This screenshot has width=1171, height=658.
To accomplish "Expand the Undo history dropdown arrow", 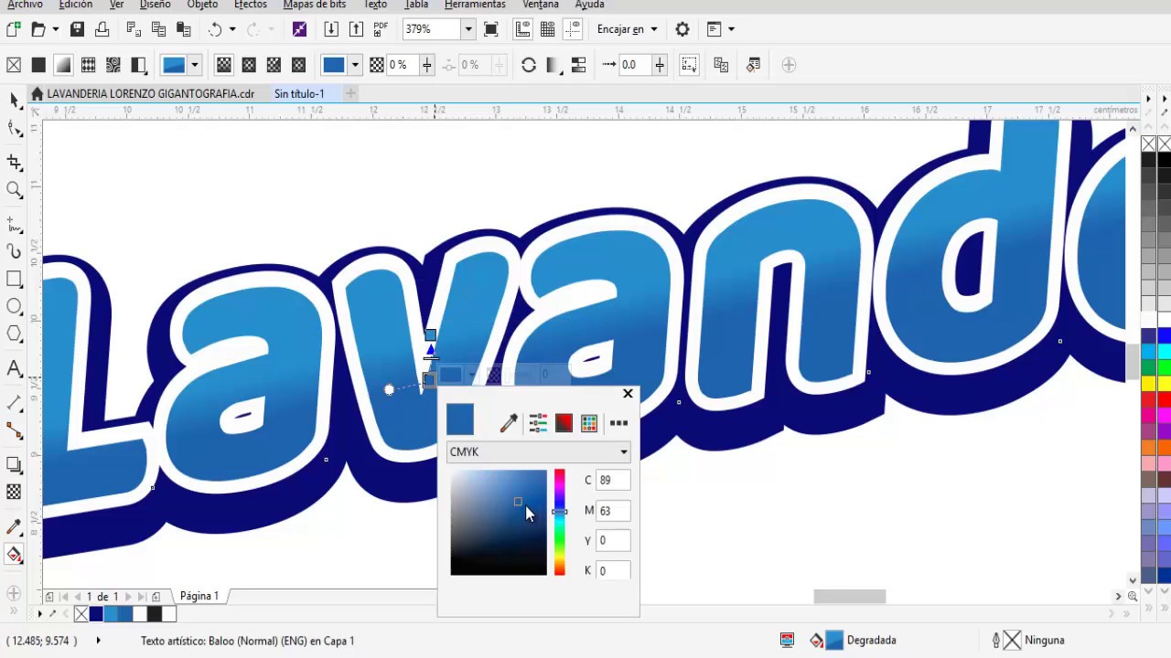I will [232, 29].
